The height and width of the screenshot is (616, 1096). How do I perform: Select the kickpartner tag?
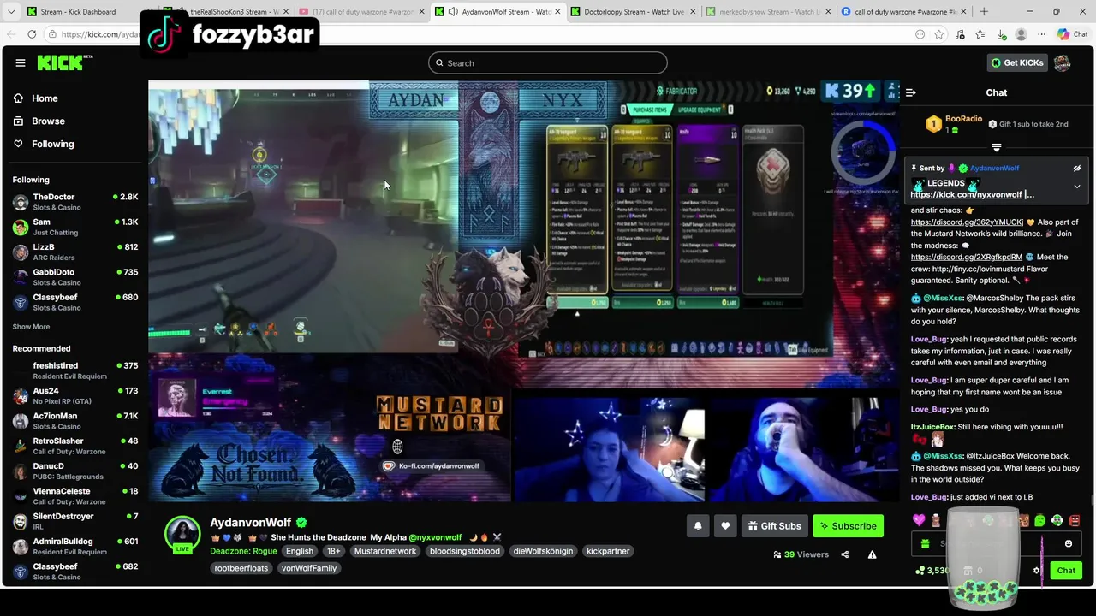tap(608, 551)
